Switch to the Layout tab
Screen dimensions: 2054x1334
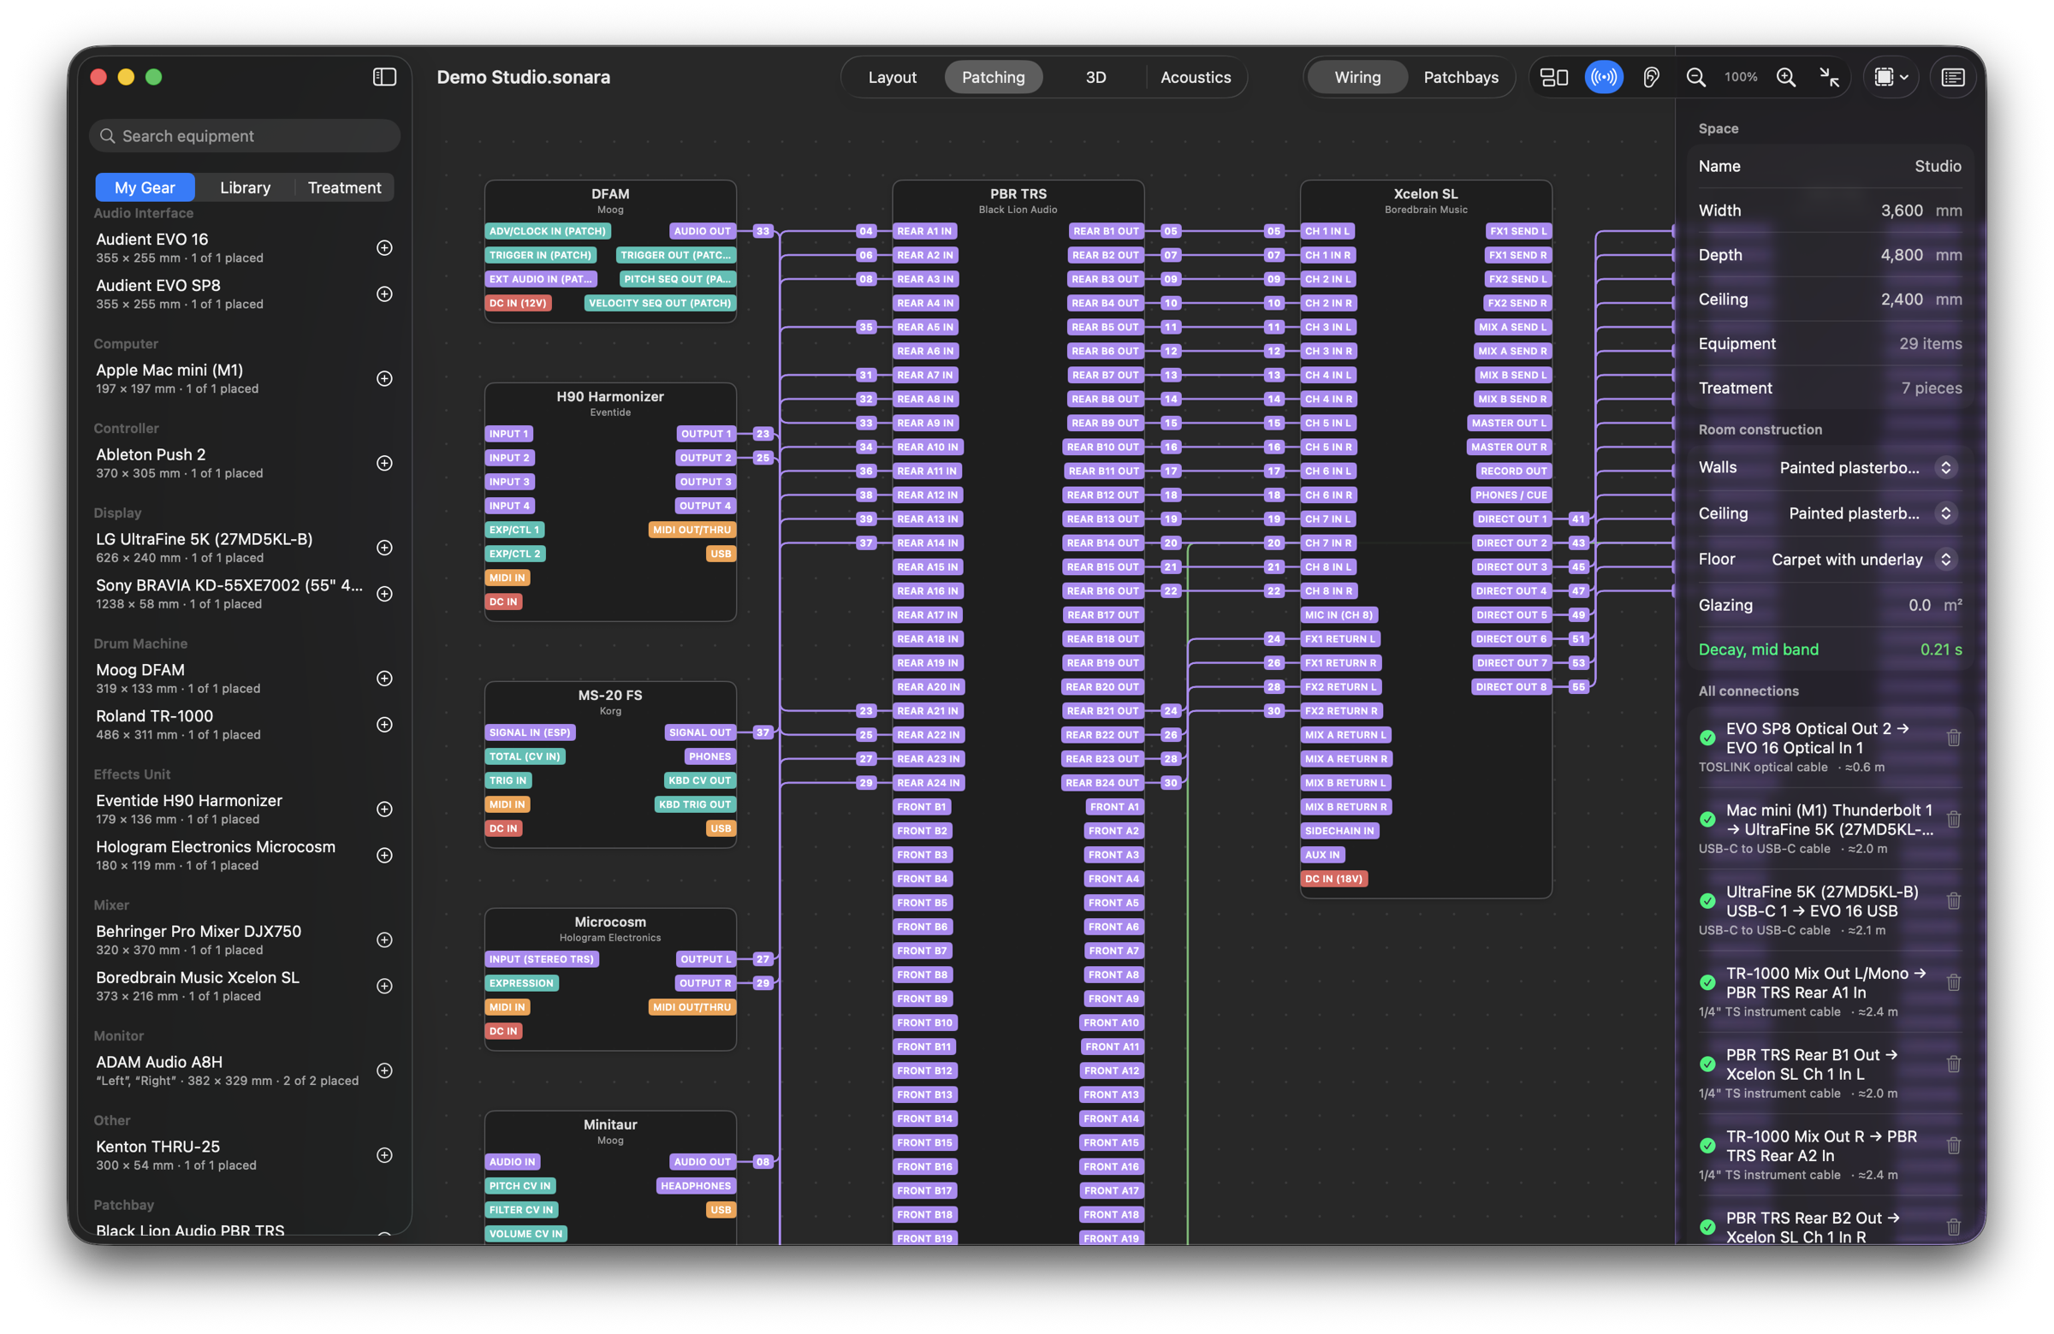point(893,78)
